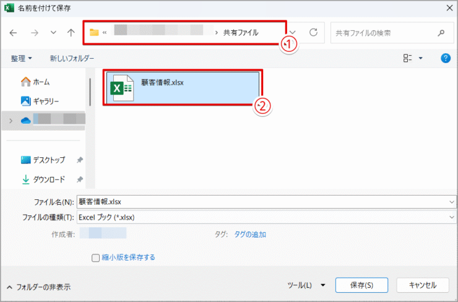Click the 保存(S) button

[361, 285]
